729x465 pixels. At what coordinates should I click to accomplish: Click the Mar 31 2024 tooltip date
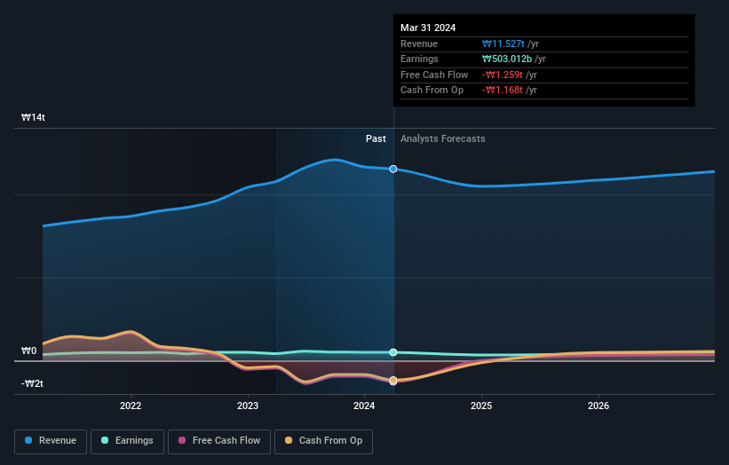point(428,28)
